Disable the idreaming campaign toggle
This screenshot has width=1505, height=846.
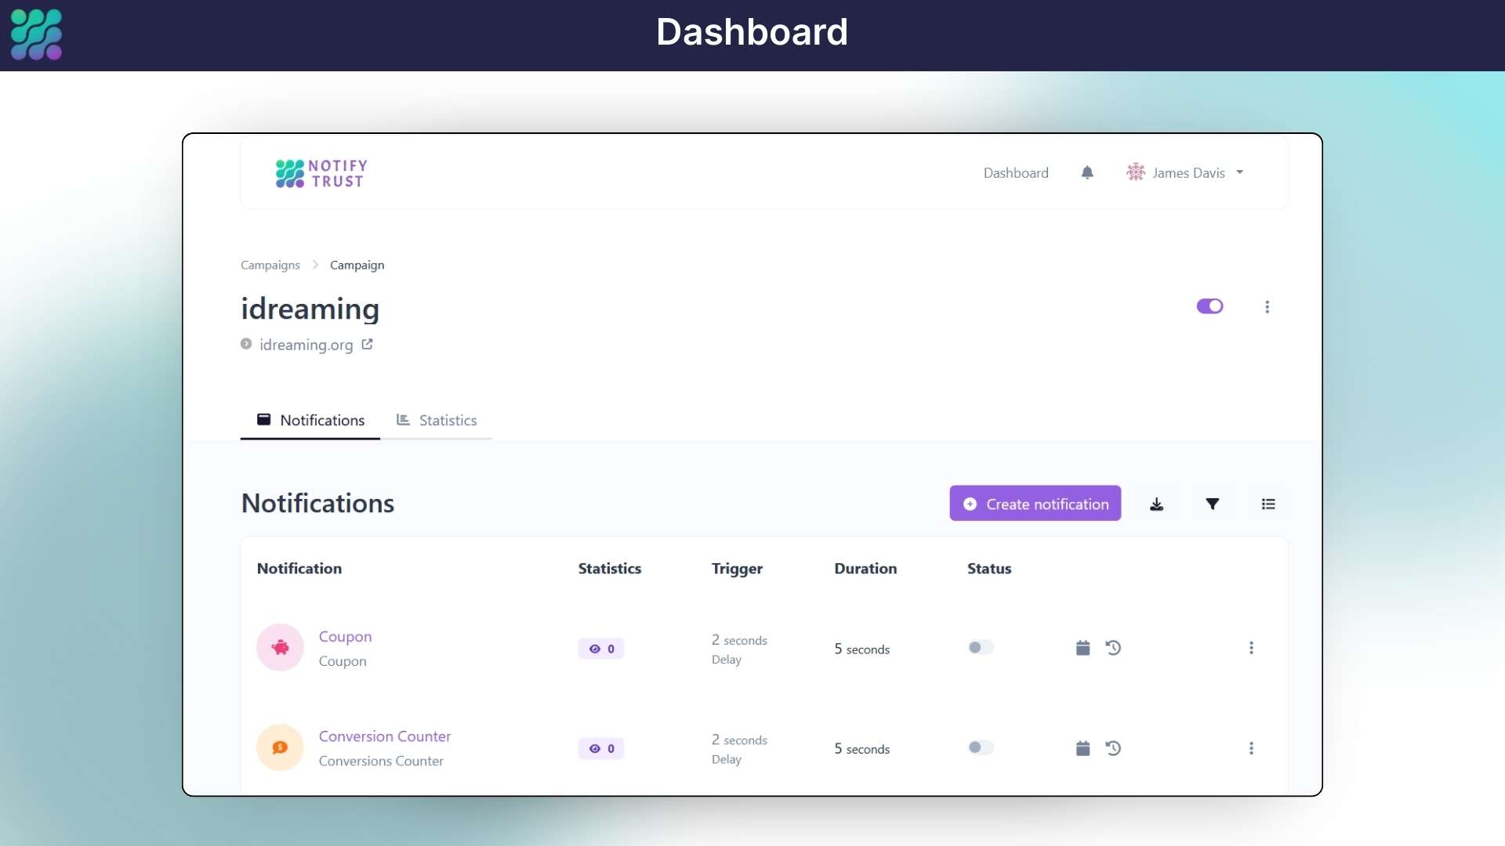pyautogui.click(x=1209, y=306)
